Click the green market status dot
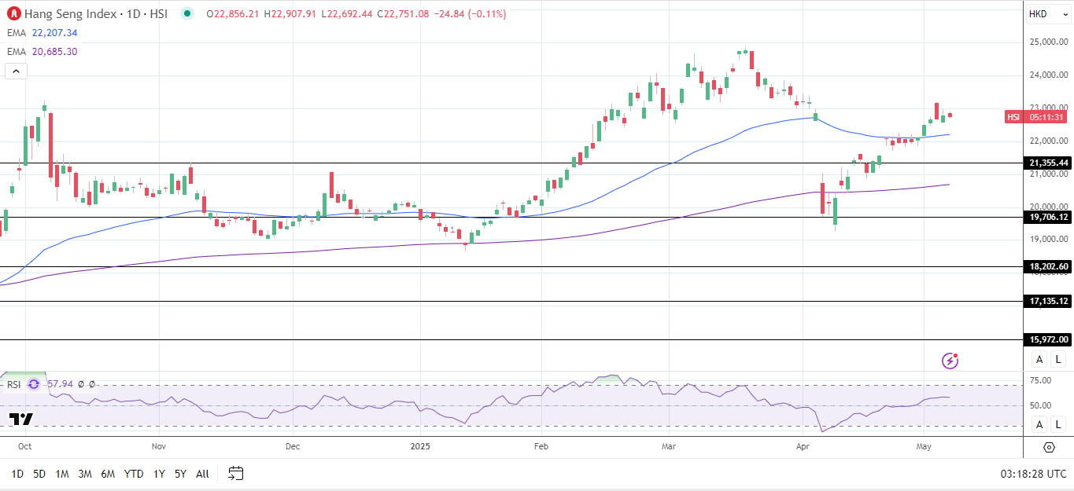Screen dimensions: 1074x491 186,13
